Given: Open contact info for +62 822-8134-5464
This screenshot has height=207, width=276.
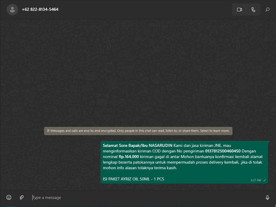Looking at the screenshot, I should pos(40,9).
